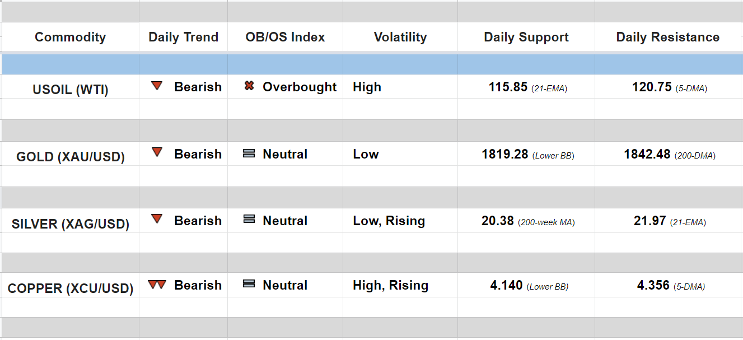Click the USOIL (WTI) commodity cell

click(x=71, y=90)
